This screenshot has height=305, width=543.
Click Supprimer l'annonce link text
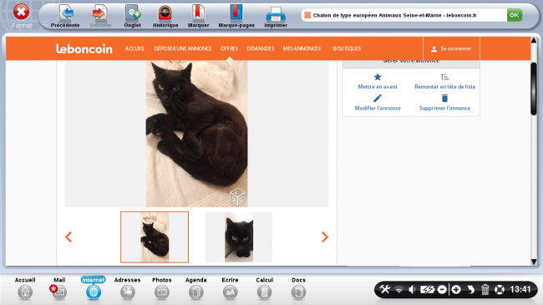444,108
